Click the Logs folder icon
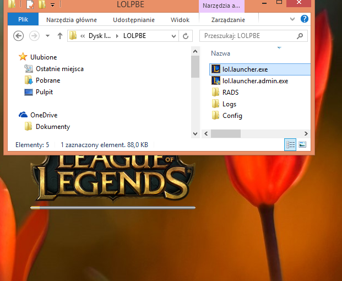The image size is (342, 281). (215, 104)
